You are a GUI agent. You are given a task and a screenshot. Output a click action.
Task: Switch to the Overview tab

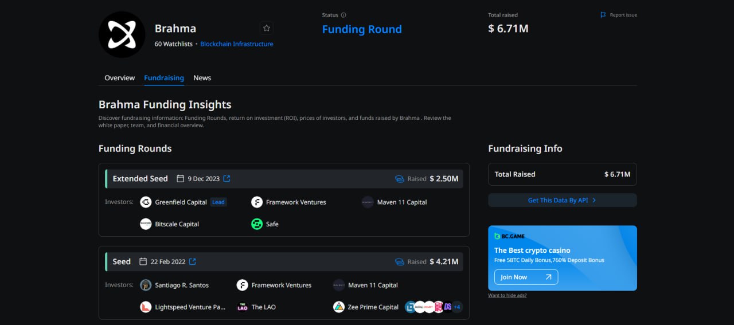click(119, 78)
